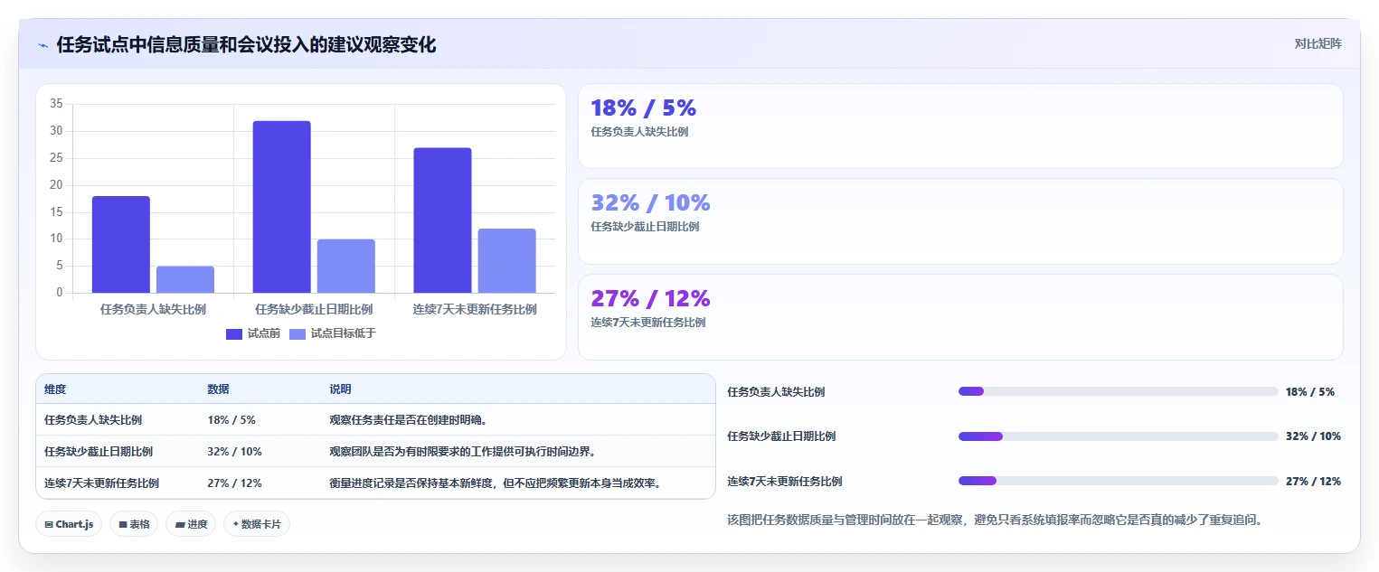Select the 表格 tag chip
Image resolution: width=1379 pixels, height=572 pixels.
134,524
